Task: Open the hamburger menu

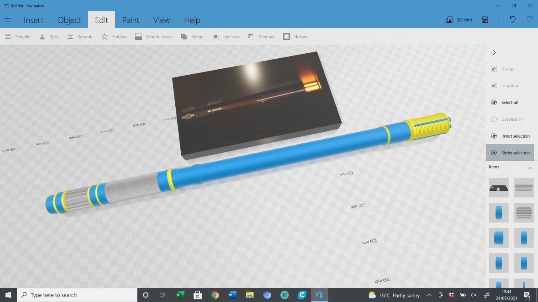Action: click(8, 20)
